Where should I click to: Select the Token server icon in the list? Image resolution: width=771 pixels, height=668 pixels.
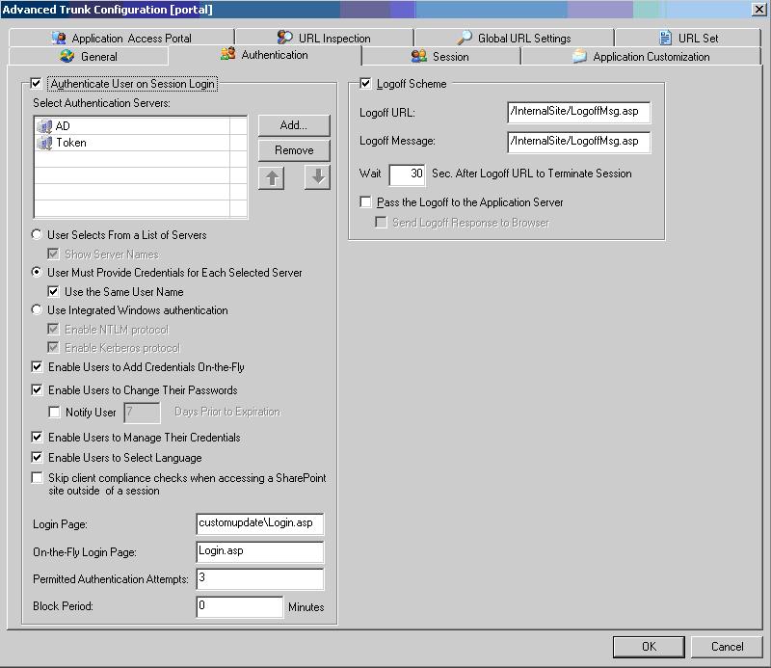point(44,143)
